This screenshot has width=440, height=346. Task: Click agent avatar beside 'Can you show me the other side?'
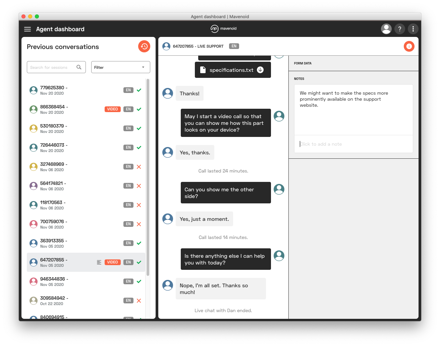pos(279,189)
